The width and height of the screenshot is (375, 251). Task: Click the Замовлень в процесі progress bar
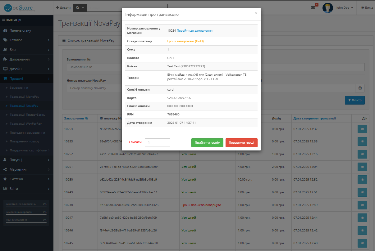tap(26, 215)
